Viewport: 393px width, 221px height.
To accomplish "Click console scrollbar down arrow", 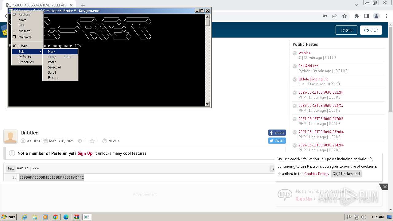I will pyautogui.click(x=208, y=104).
